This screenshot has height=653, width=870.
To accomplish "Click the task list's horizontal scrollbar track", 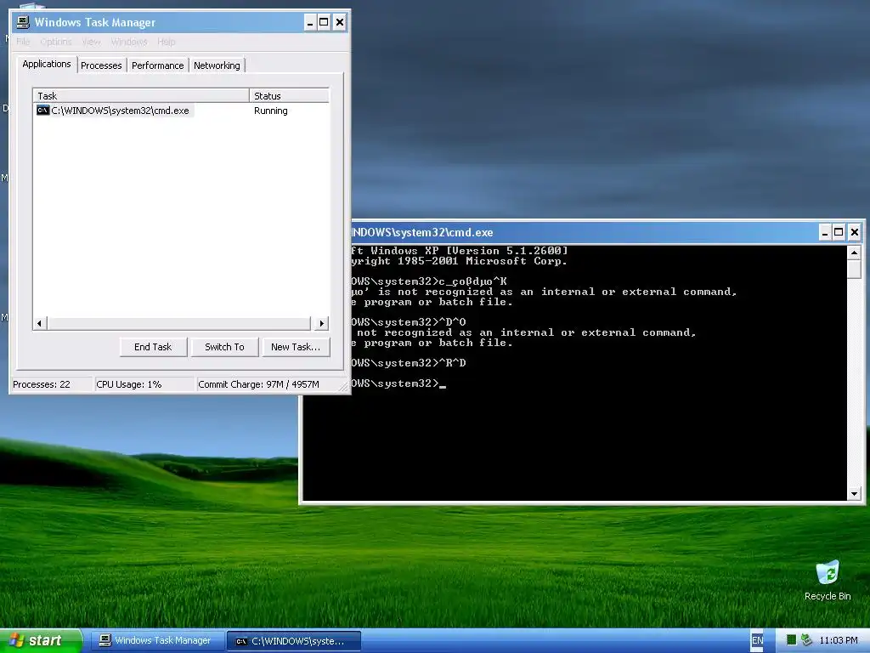I will click(x=180, y=323).
